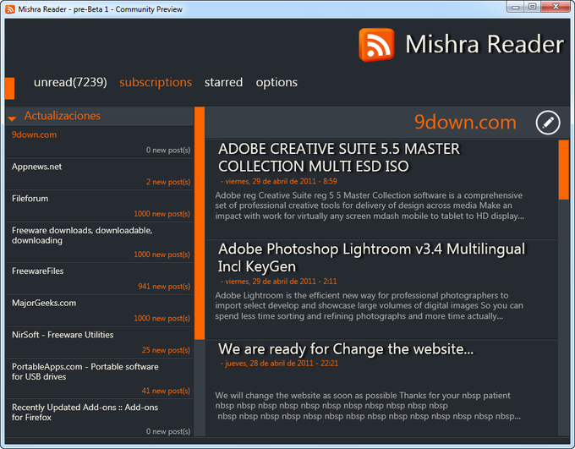Click the orange RSS logo near Mishra Reader title
This screenshot has height=449, width=575.
click(x=376, y=45)
